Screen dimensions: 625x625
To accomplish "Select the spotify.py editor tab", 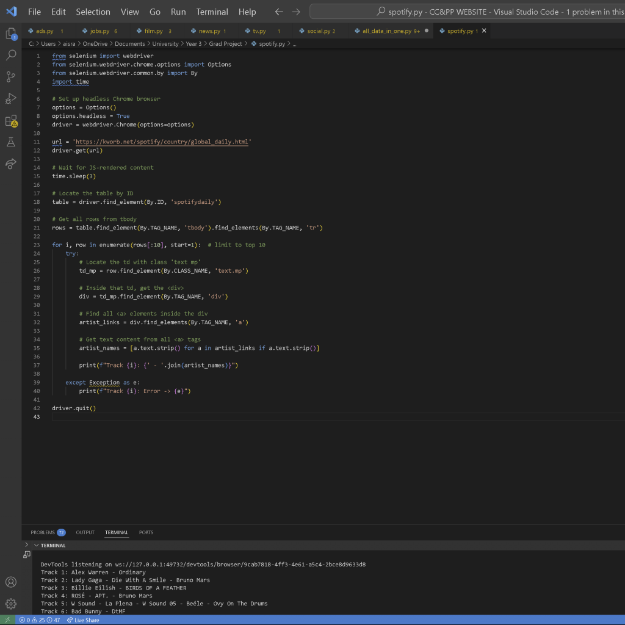I will click(460, 31).
